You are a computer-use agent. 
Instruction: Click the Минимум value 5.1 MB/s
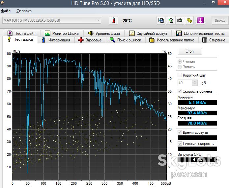(197, 103)
